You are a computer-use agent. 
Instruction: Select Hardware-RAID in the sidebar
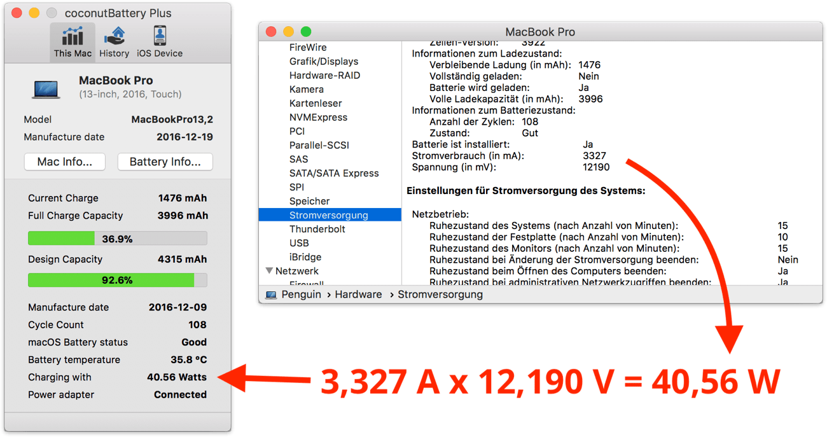coord(324,76)
